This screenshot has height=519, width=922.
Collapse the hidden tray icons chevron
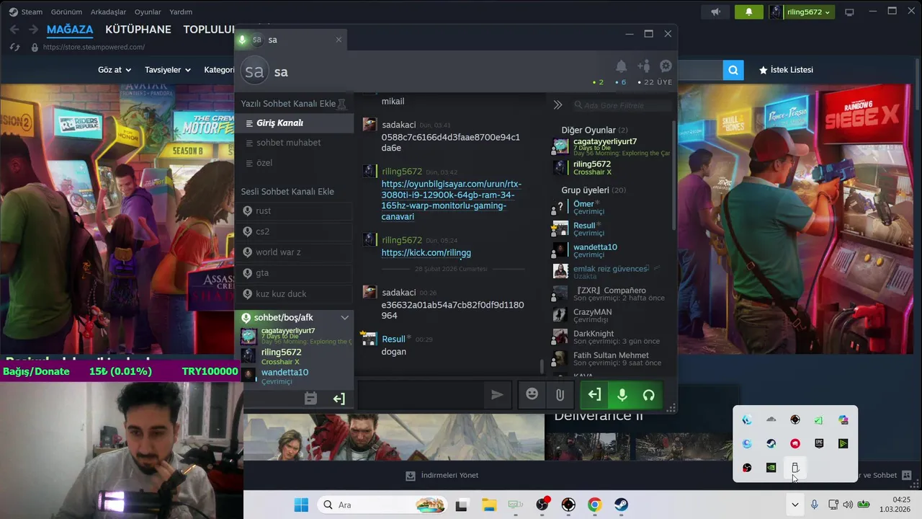[x=795, y=505]
